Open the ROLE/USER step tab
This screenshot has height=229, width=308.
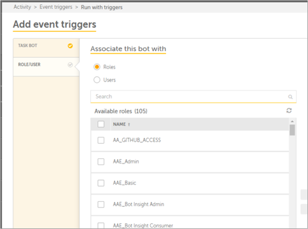pos(46,67)
